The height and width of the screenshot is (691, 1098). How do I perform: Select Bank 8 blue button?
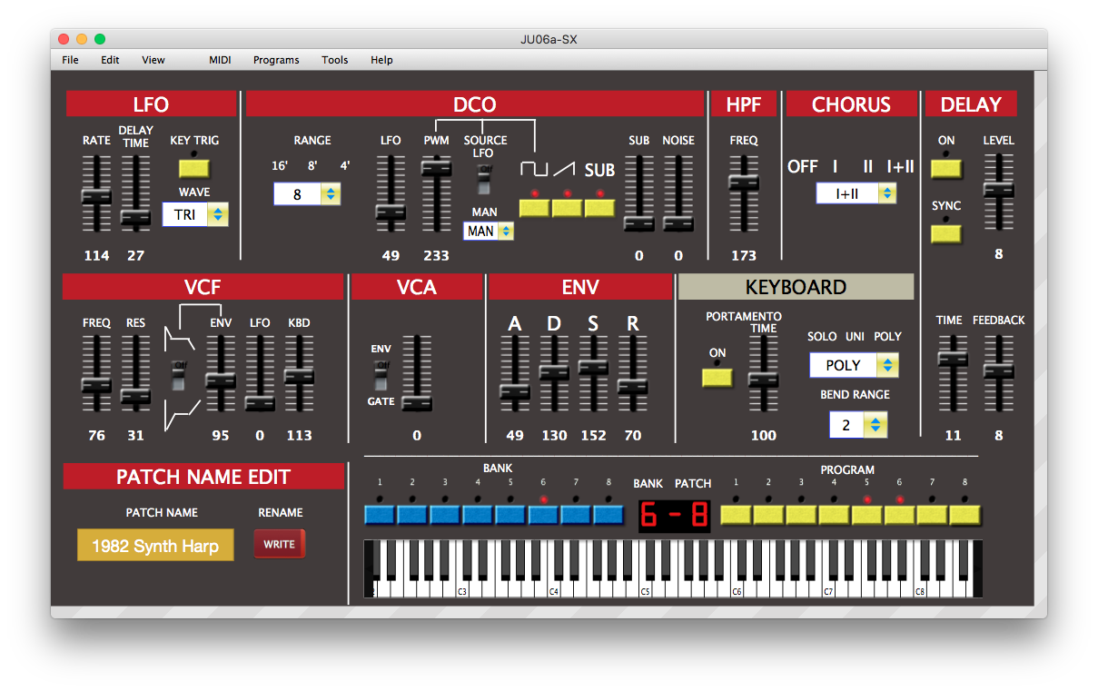point(608,515)
